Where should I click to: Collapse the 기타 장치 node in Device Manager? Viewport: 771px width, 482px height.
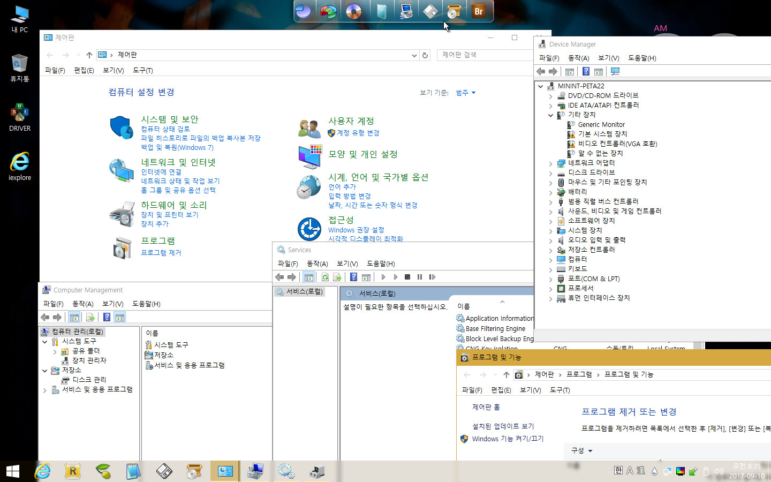[550, 115]
